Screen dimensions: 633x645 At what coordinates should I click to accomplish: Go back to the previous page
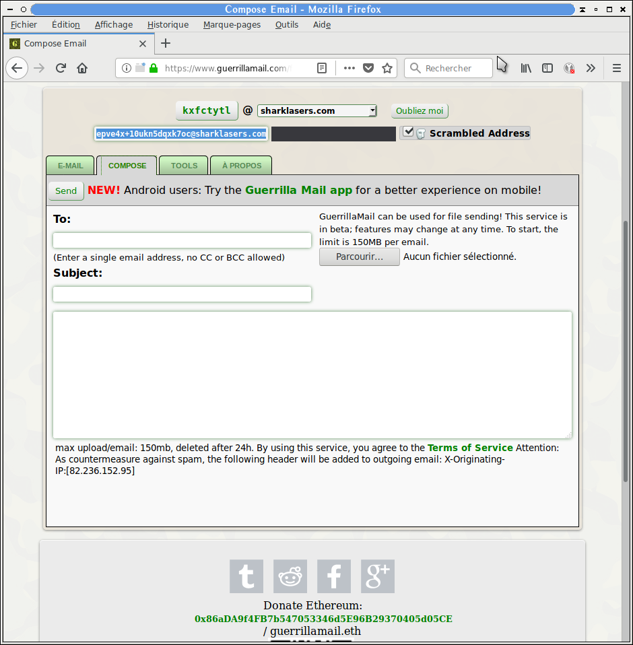coord(17,68)
